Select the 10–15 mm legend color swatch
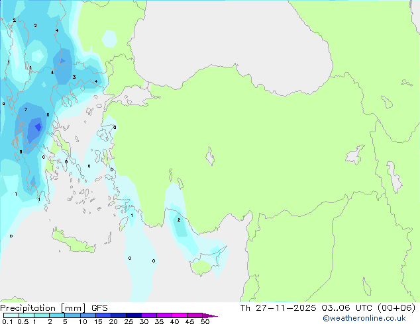The image size is (420, 324). click(x=87, y=315)
